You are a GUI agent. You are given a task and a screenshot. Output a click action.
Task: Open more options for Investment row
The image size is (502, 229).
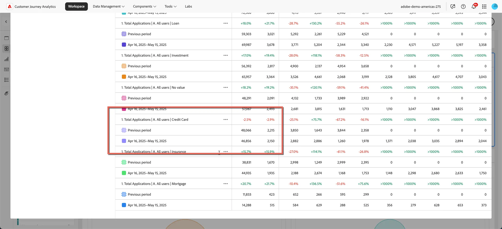(x=226, y=55)
